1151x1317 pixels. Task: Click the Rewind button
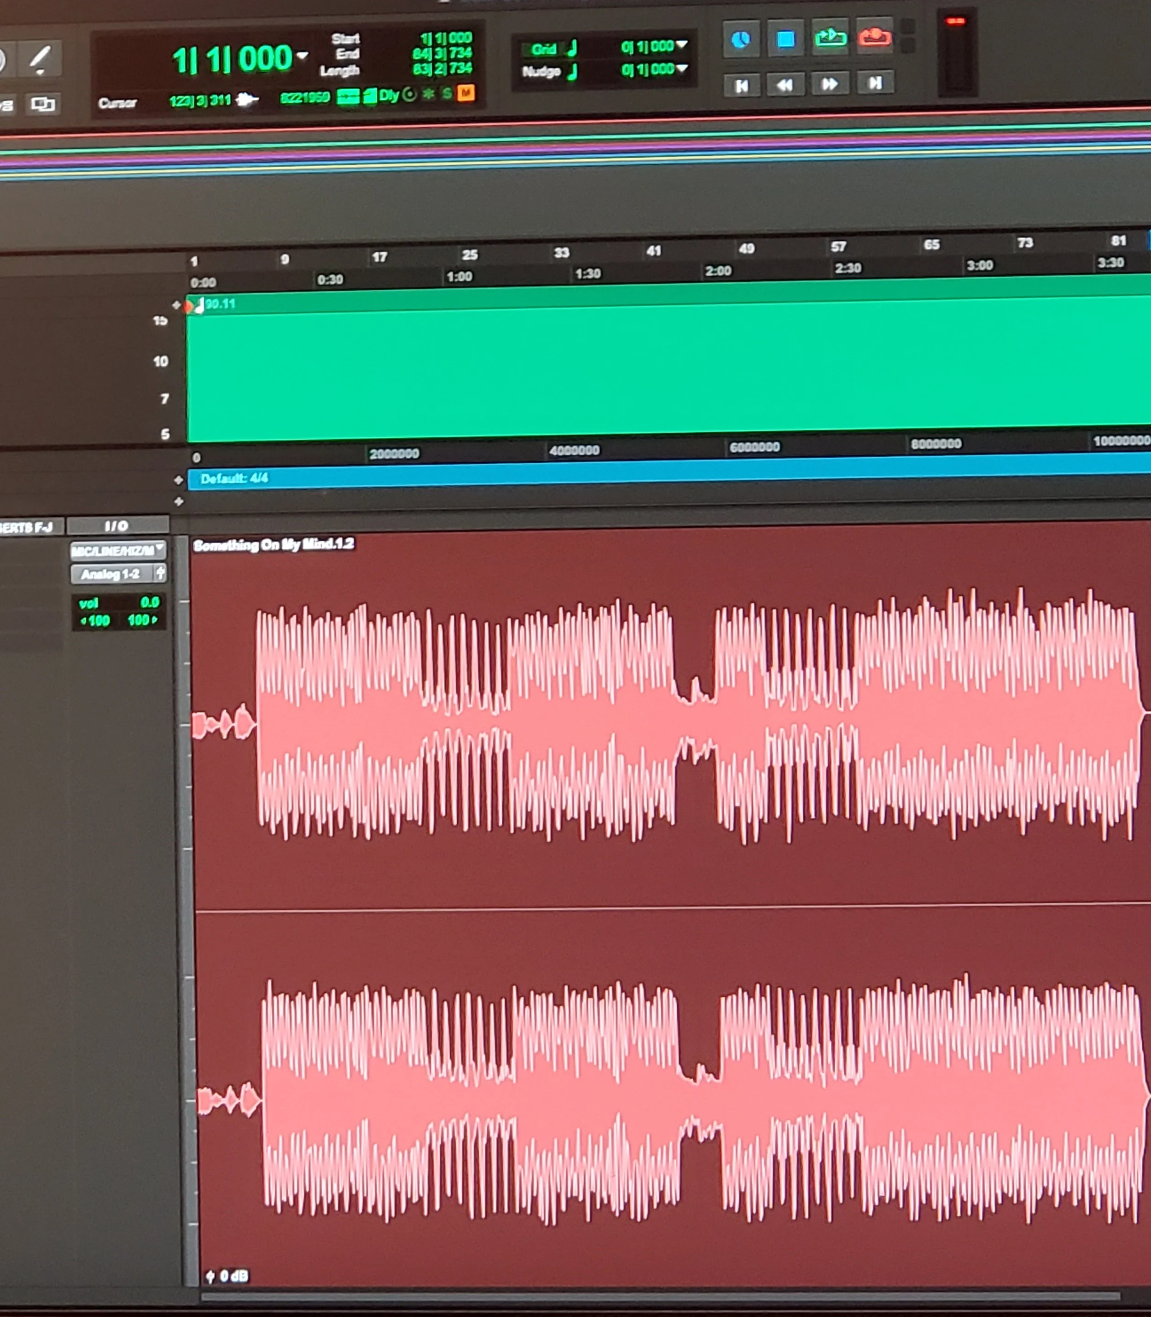pyautogui.click(x=785, y=85)
